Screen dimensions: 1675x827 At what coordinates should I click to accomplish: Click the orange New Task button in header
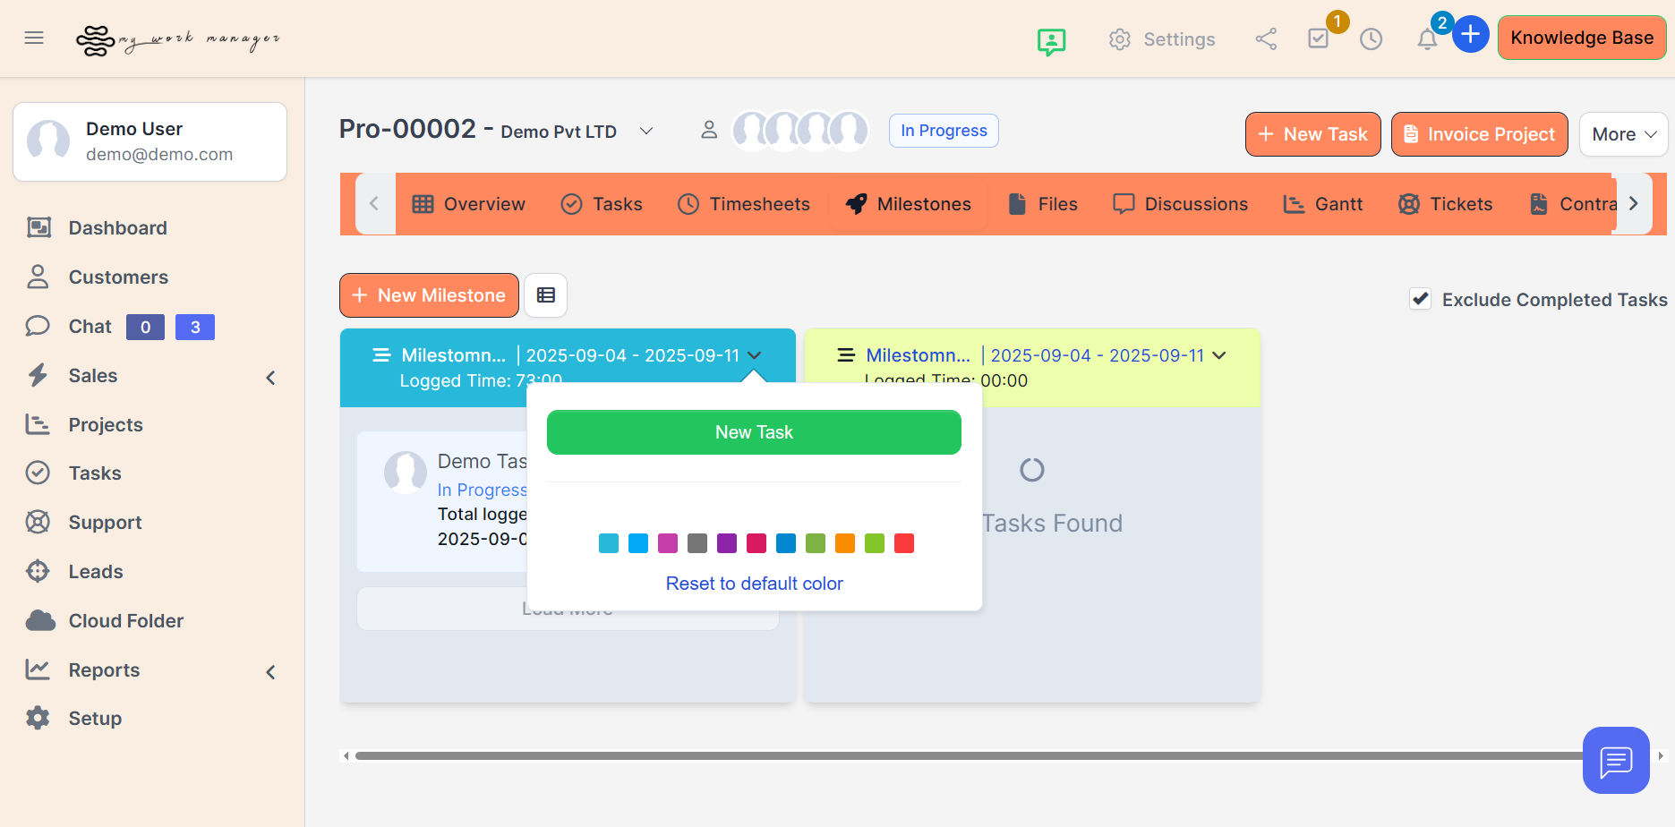(1312, 134)
